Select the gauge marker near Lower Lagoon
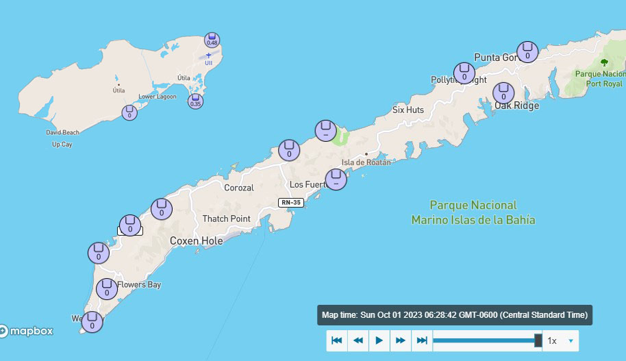The image size is (626, 361). coord(129,112)
